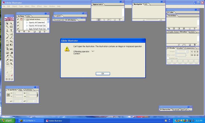Select the Rotate tool

tap(7, 42)
